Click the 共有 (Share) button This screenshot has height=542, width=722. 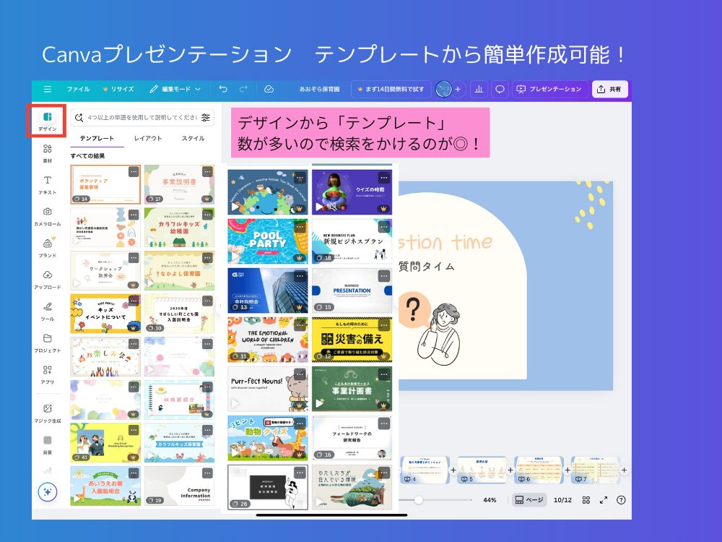[610, 89]
